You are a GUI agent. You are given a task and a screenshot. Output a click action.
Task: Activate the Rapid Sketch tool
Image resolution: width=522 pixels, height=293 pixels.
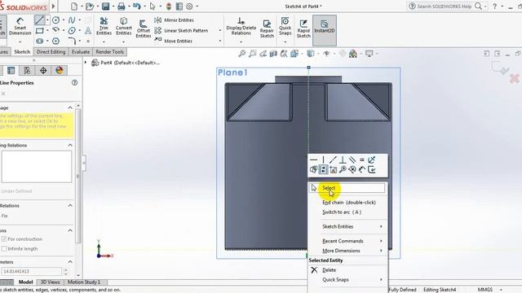(x=303, y=28)
